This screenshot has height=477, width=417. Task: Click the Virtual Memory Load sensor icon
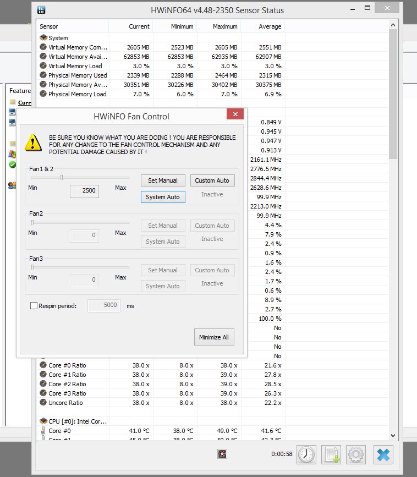pos(43,65)
